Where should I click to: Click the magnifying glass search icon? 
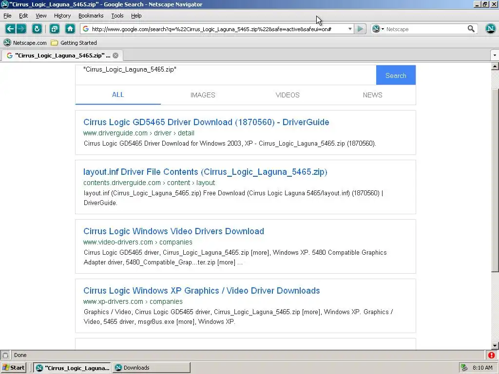[x=471, y=29]
